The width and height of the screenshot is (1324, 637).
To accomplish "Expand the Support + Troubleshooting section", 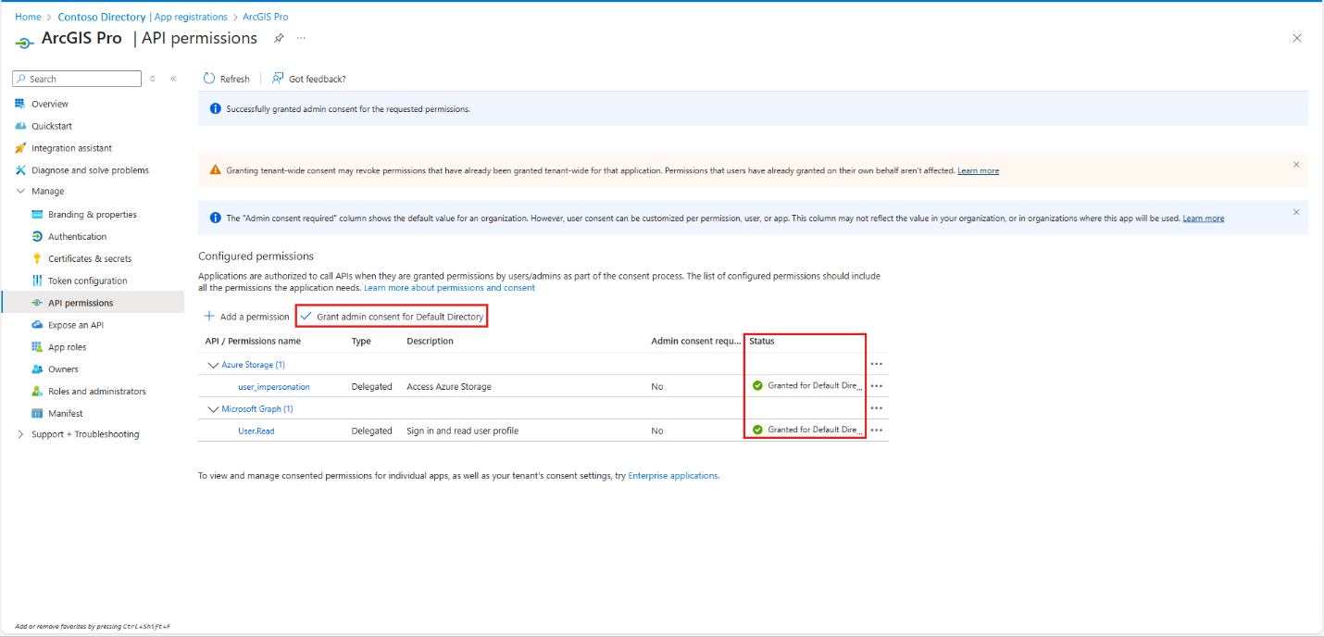I will coord(21,434).
